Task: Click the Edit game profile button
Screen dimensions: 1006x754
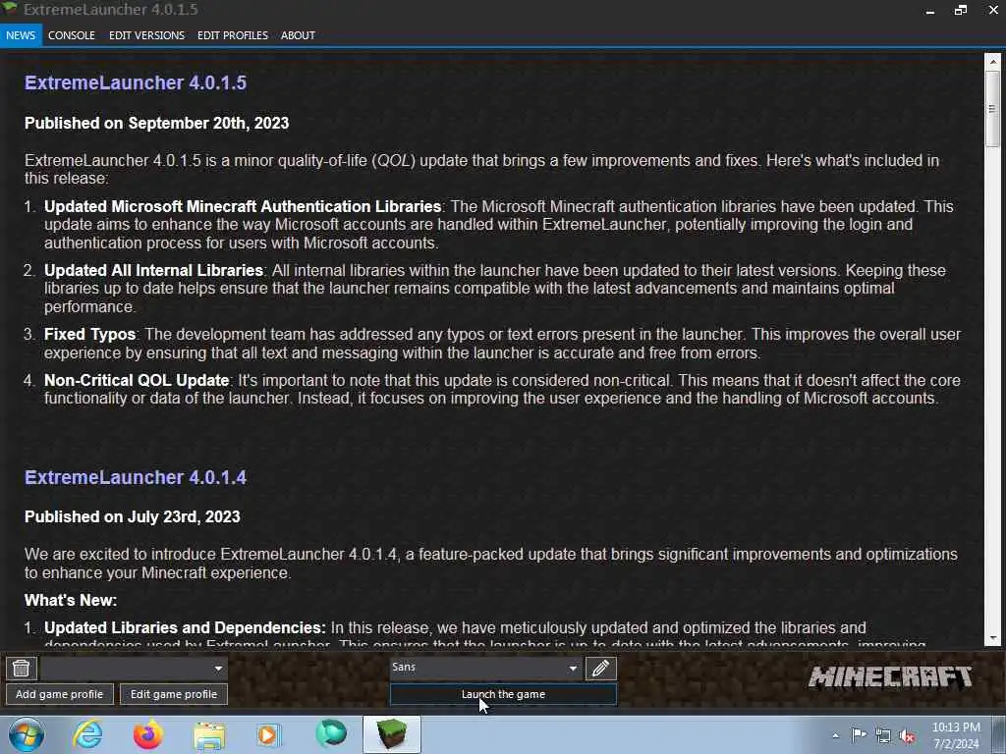Action: click(173, 694)
